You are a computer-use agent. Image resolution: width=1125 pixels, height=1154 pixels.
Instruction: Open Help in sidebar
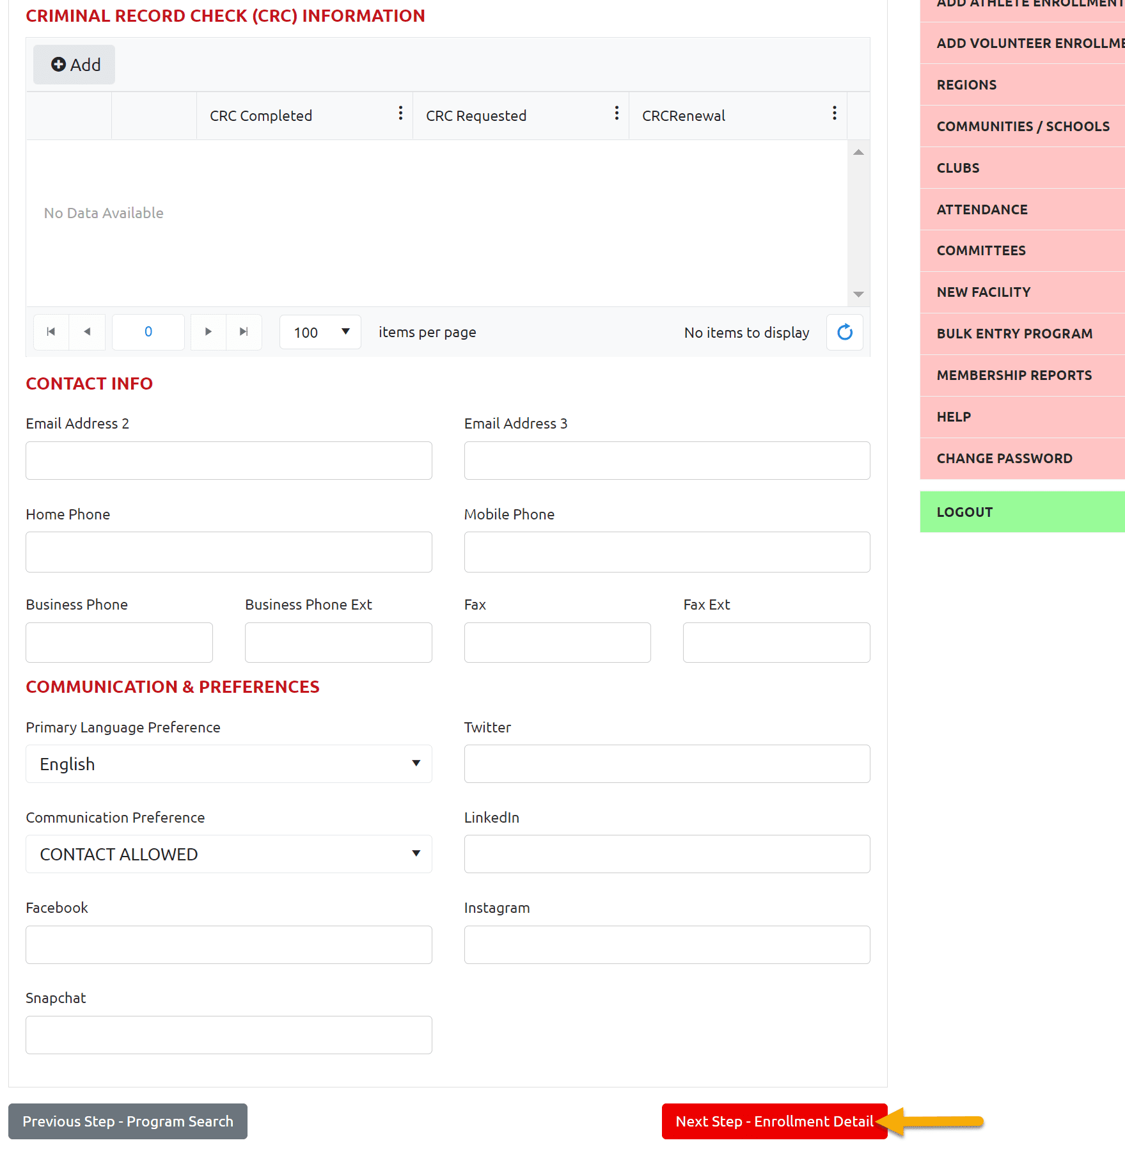coord(1023,417)
